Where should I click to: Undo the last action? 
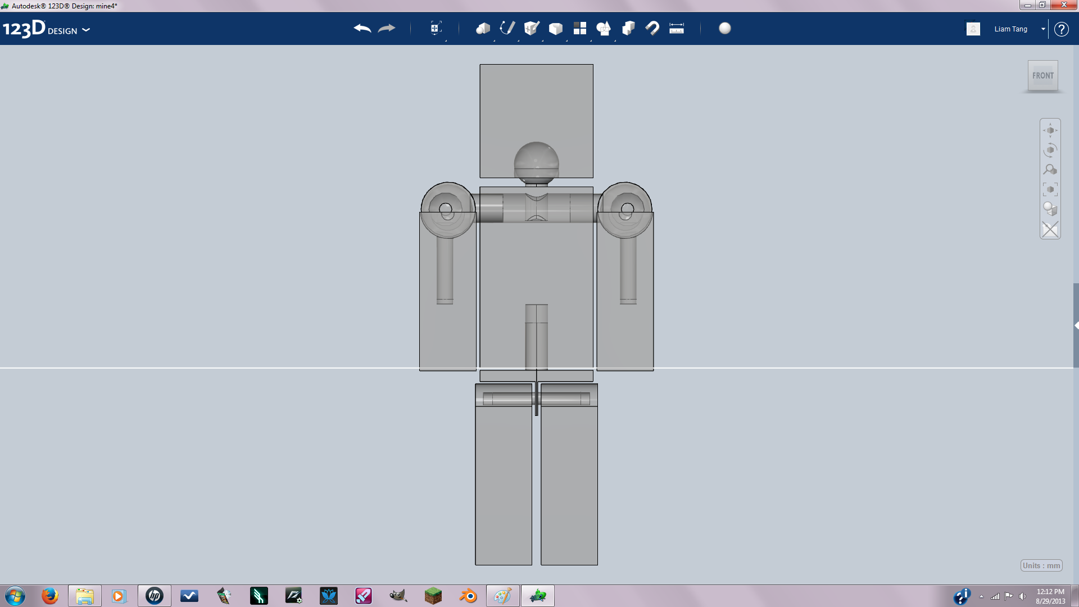click(362, 28)
